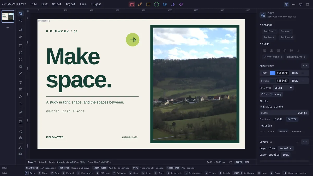Open the info panel icon top right

pyautogui.click(x=287, y=4)
